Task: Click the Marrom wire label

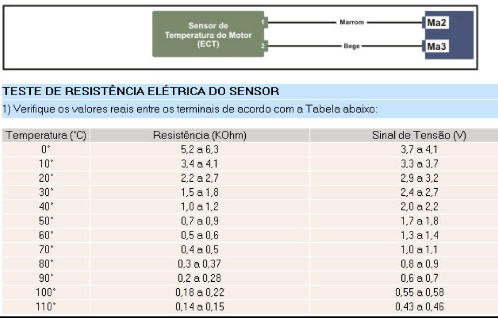Action: tap(352, 23)
